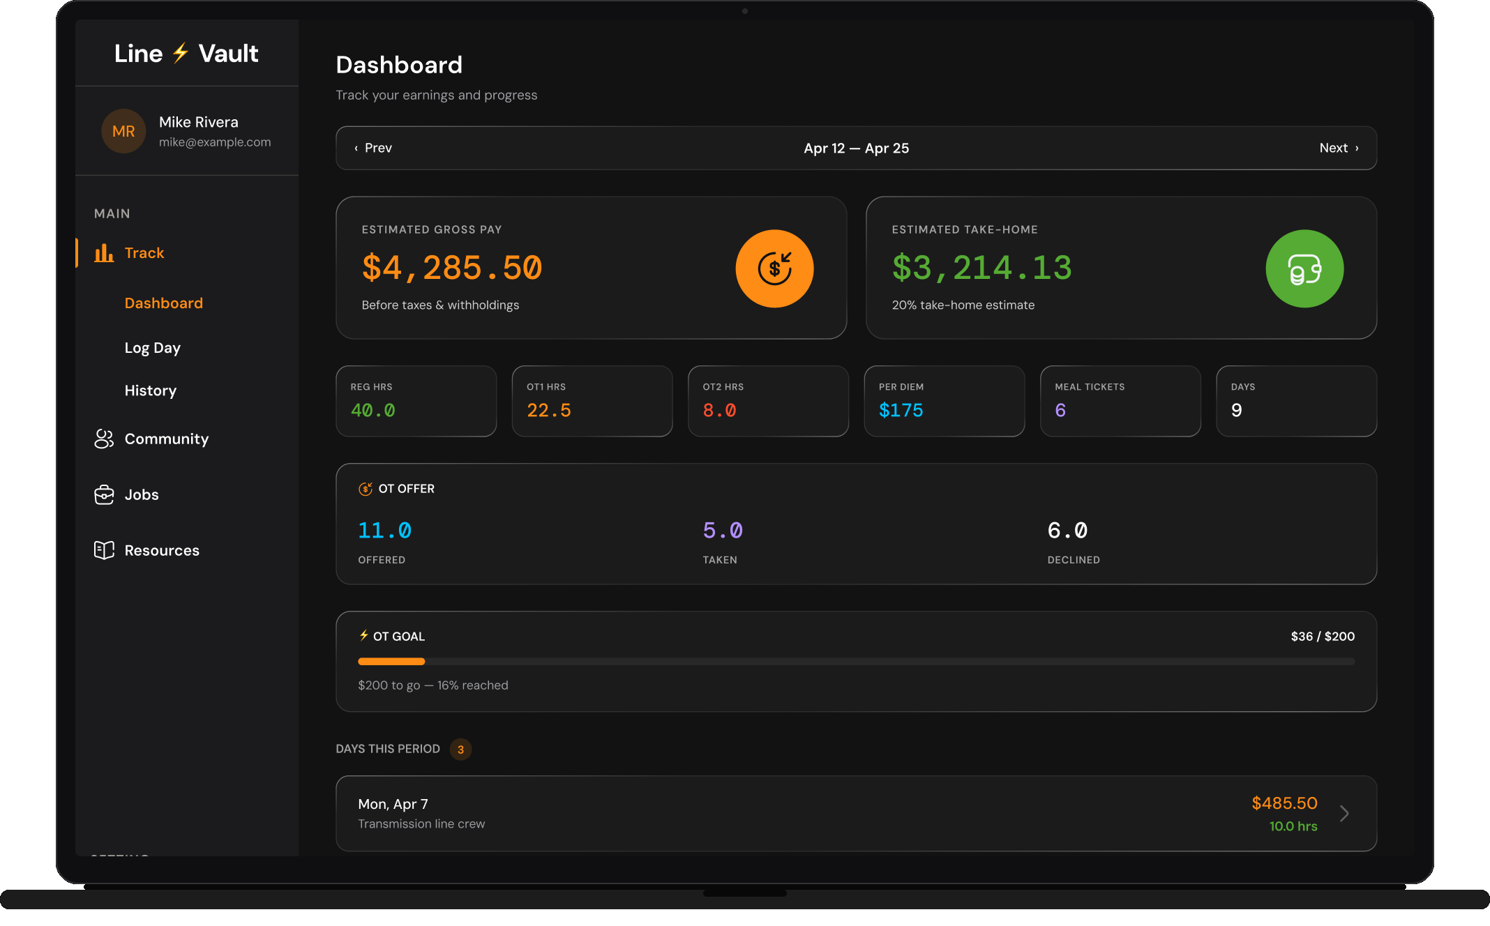Open Log Day in the sidebar

(x=153, y=348)
